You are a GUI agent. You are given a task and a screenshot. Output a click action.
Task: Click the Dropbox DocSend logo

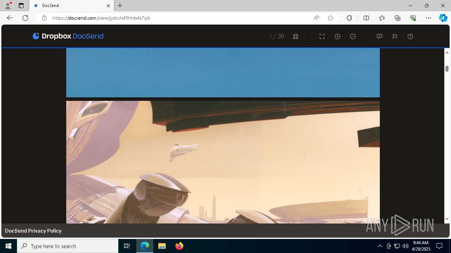click(x=68, y=36)
